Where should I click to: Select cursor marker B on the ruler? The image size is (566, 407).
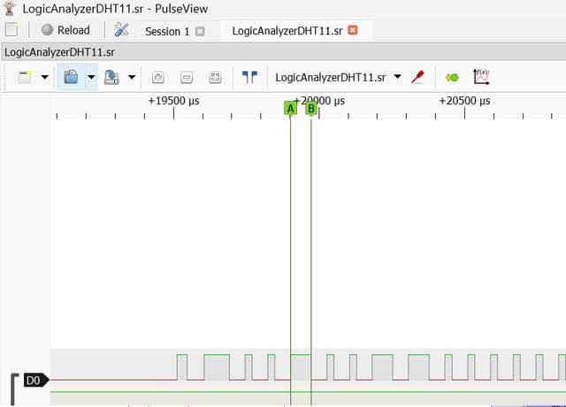(311, 109)
